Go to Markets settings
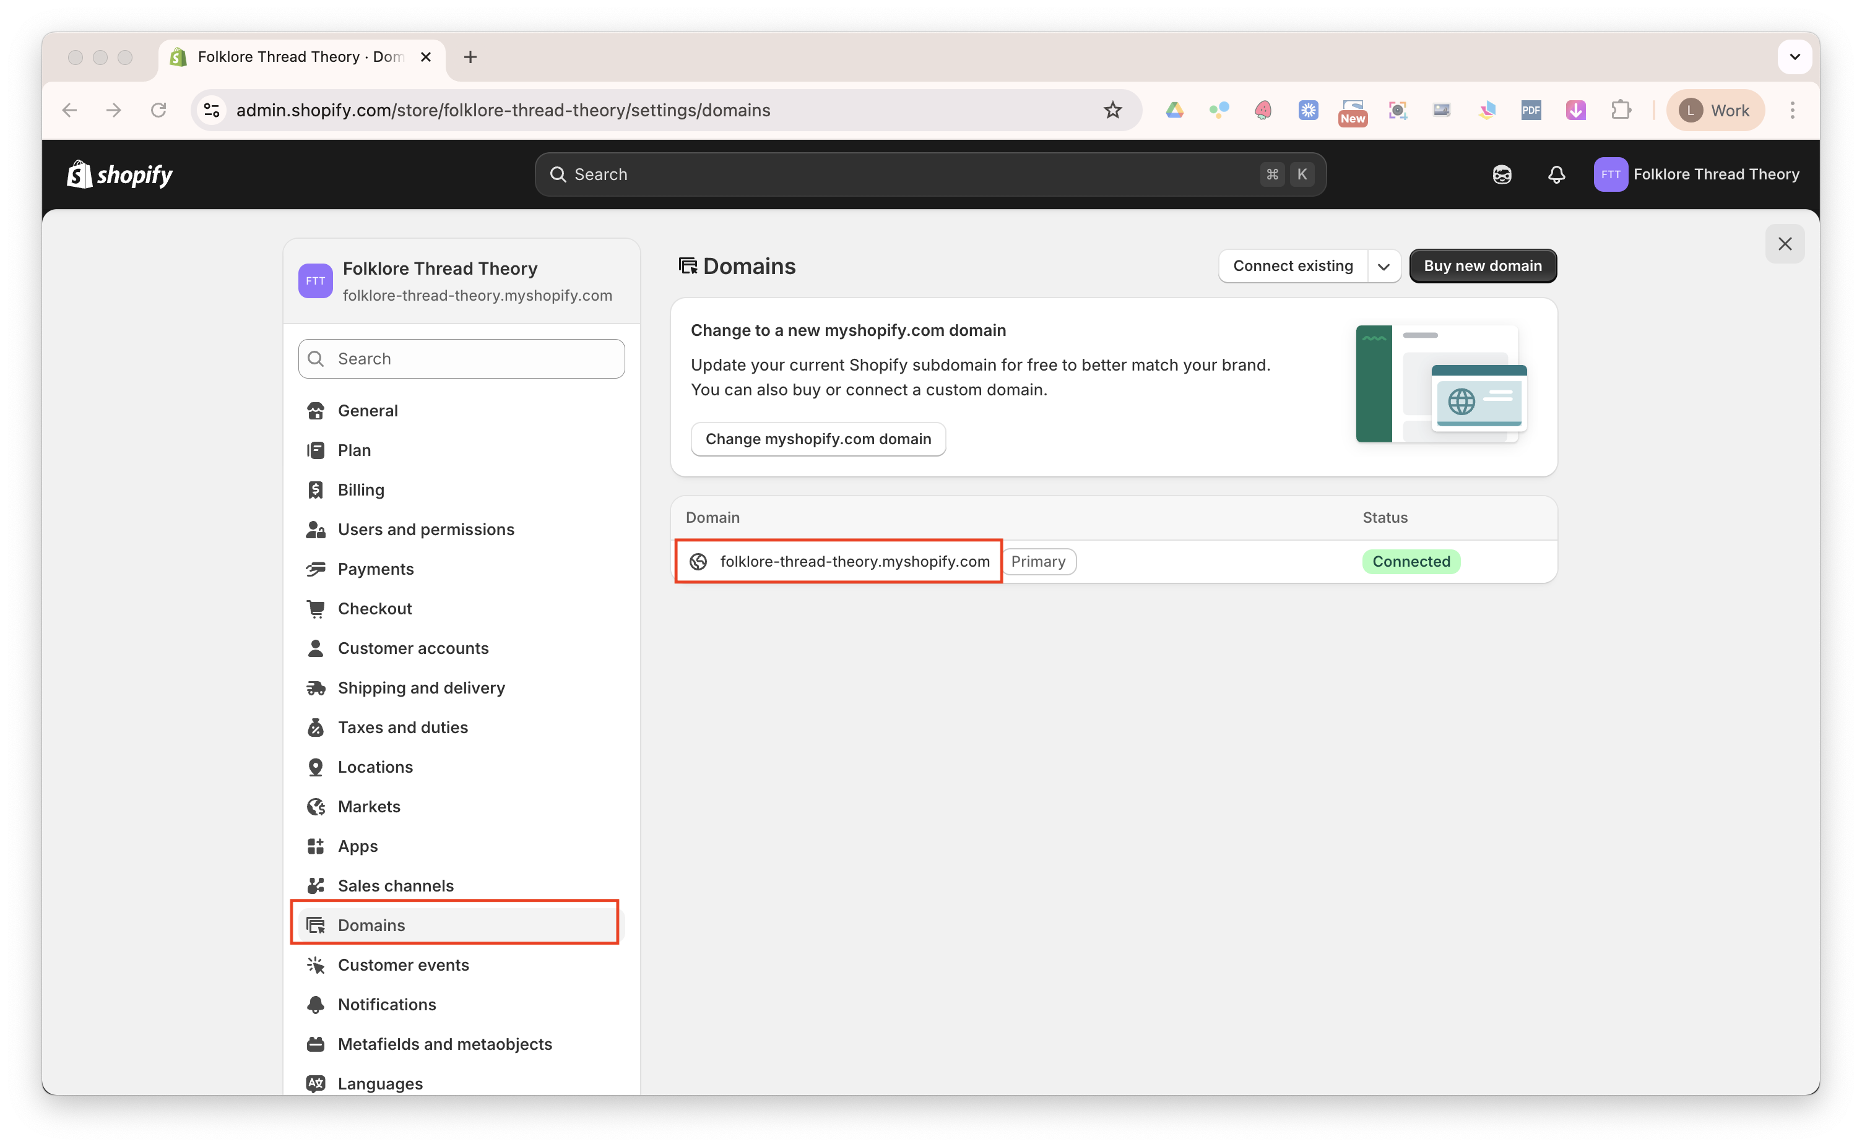 coord(368,806)
